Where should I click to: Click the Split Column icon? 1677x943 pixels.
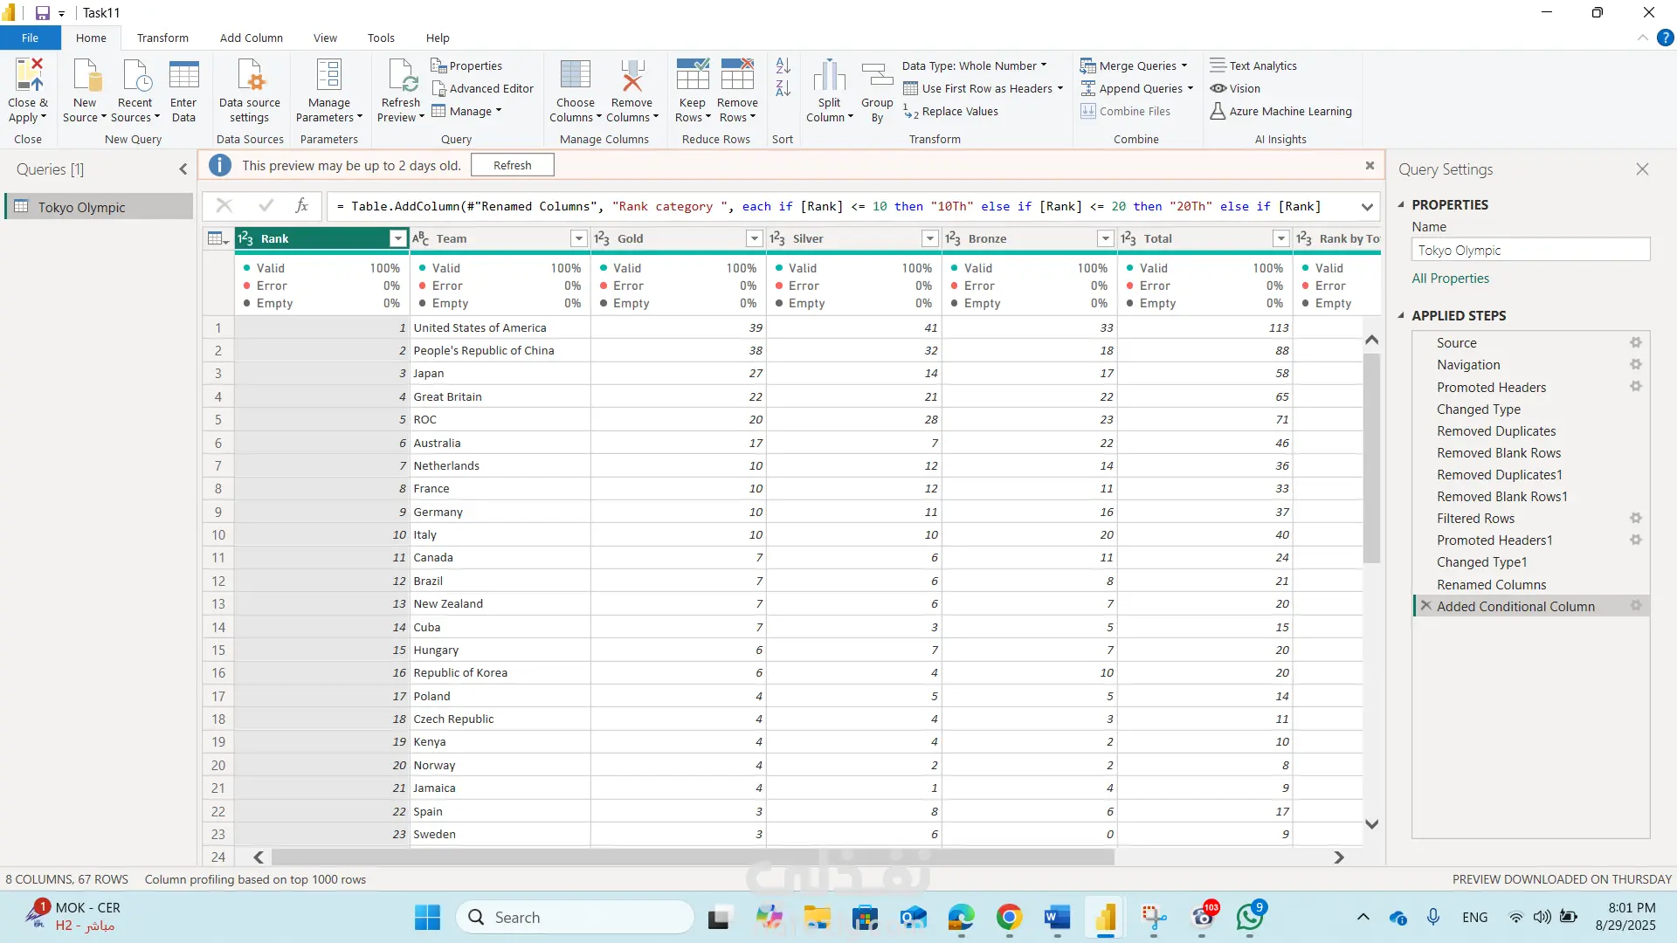point(829,77)
